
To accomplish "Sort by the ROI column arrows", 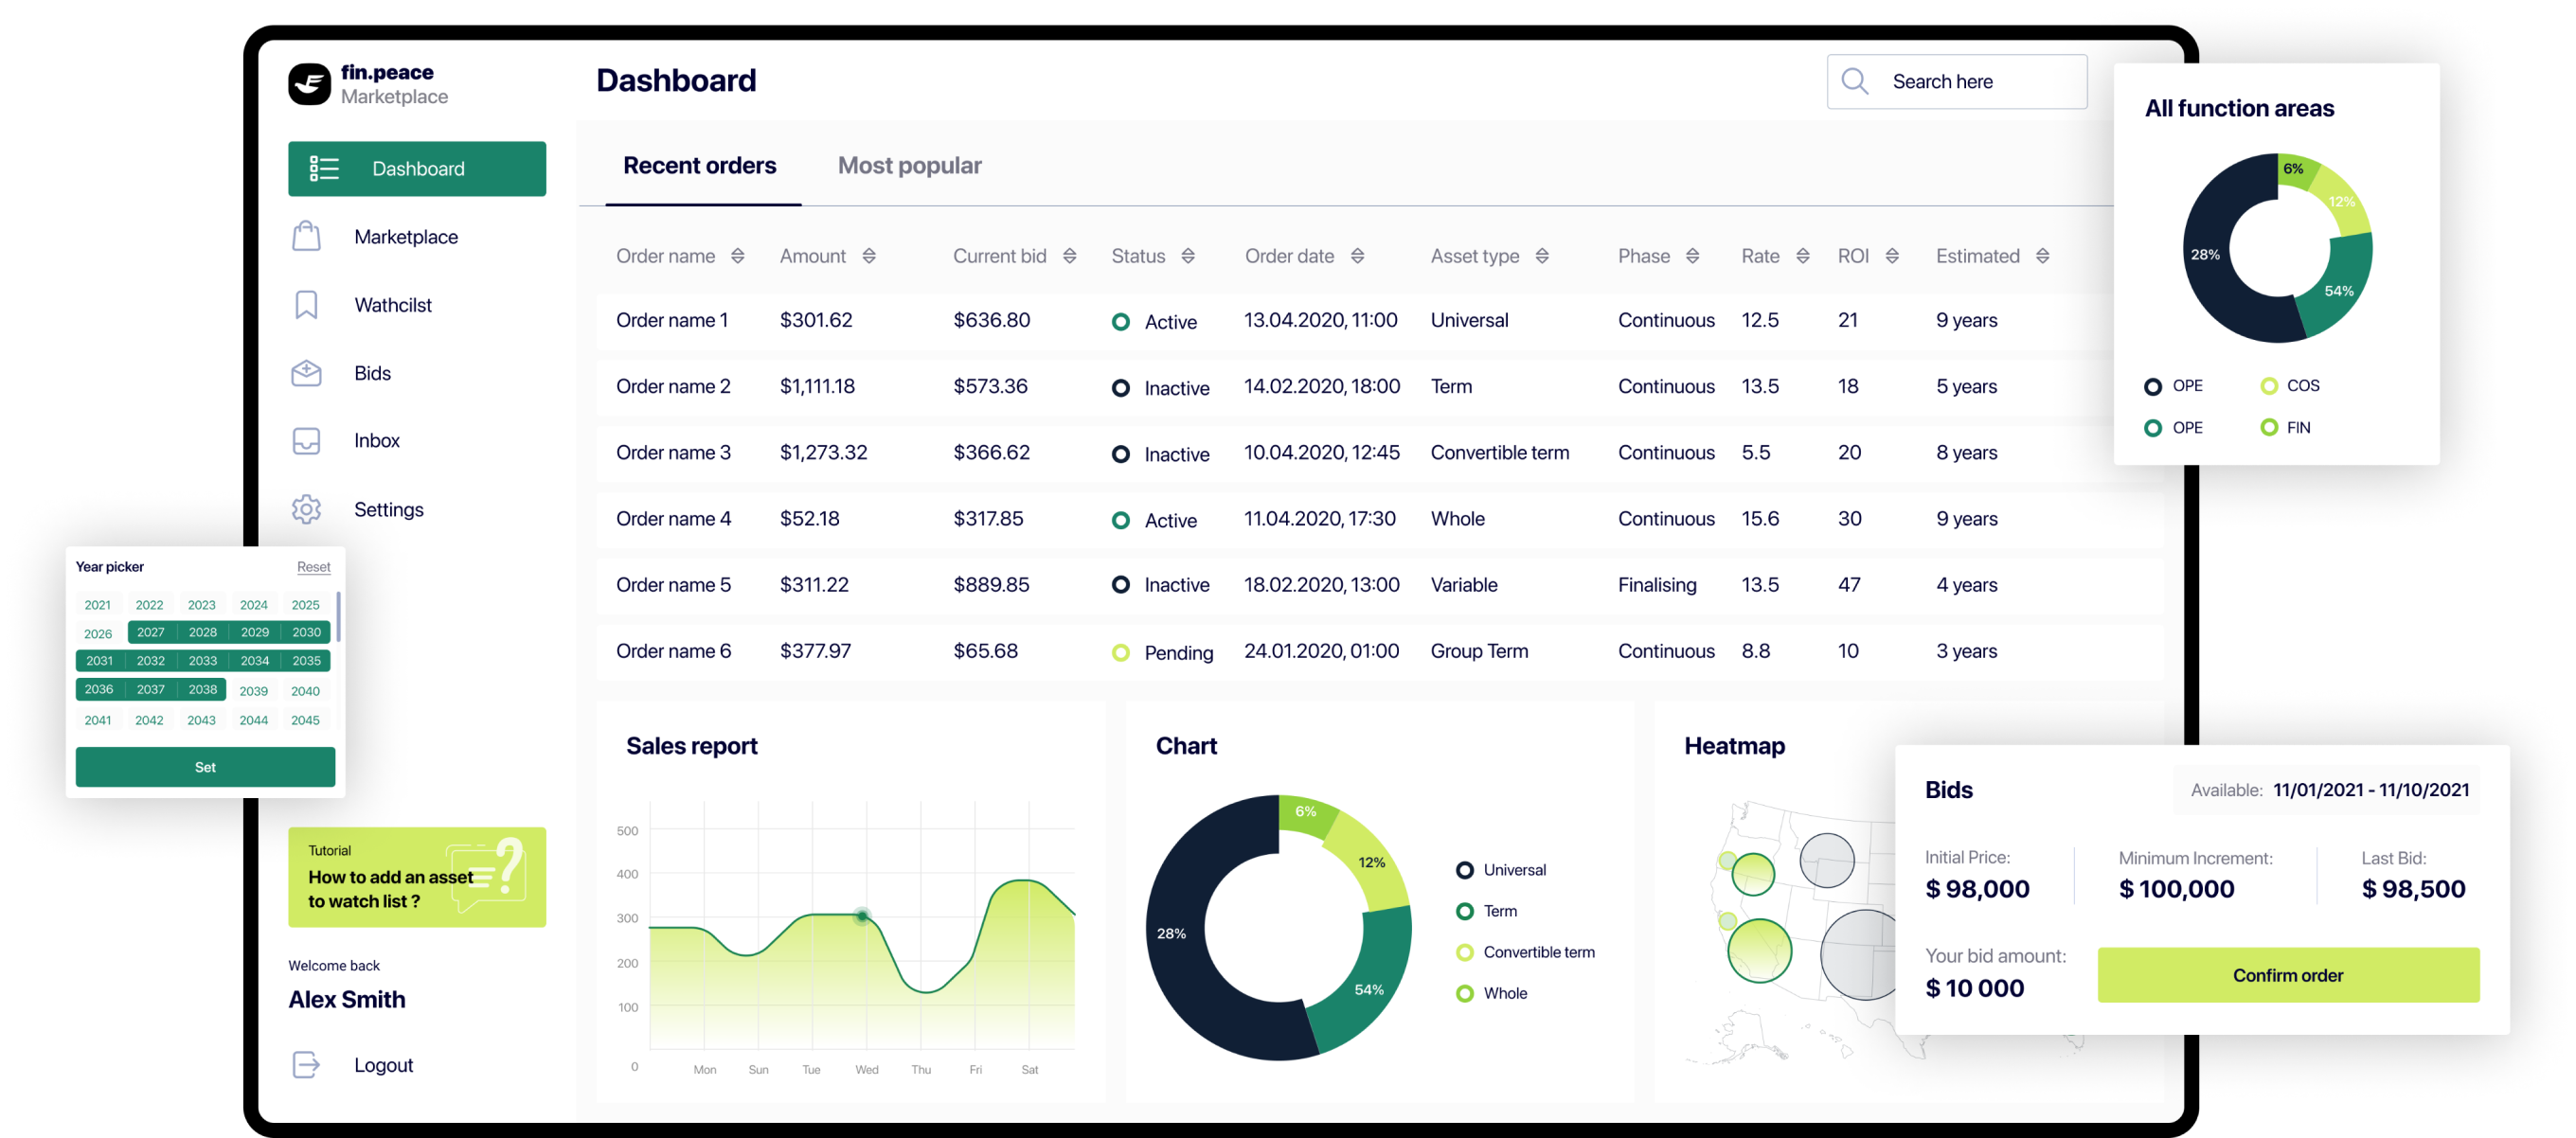I will click(x=1892, y=256).
